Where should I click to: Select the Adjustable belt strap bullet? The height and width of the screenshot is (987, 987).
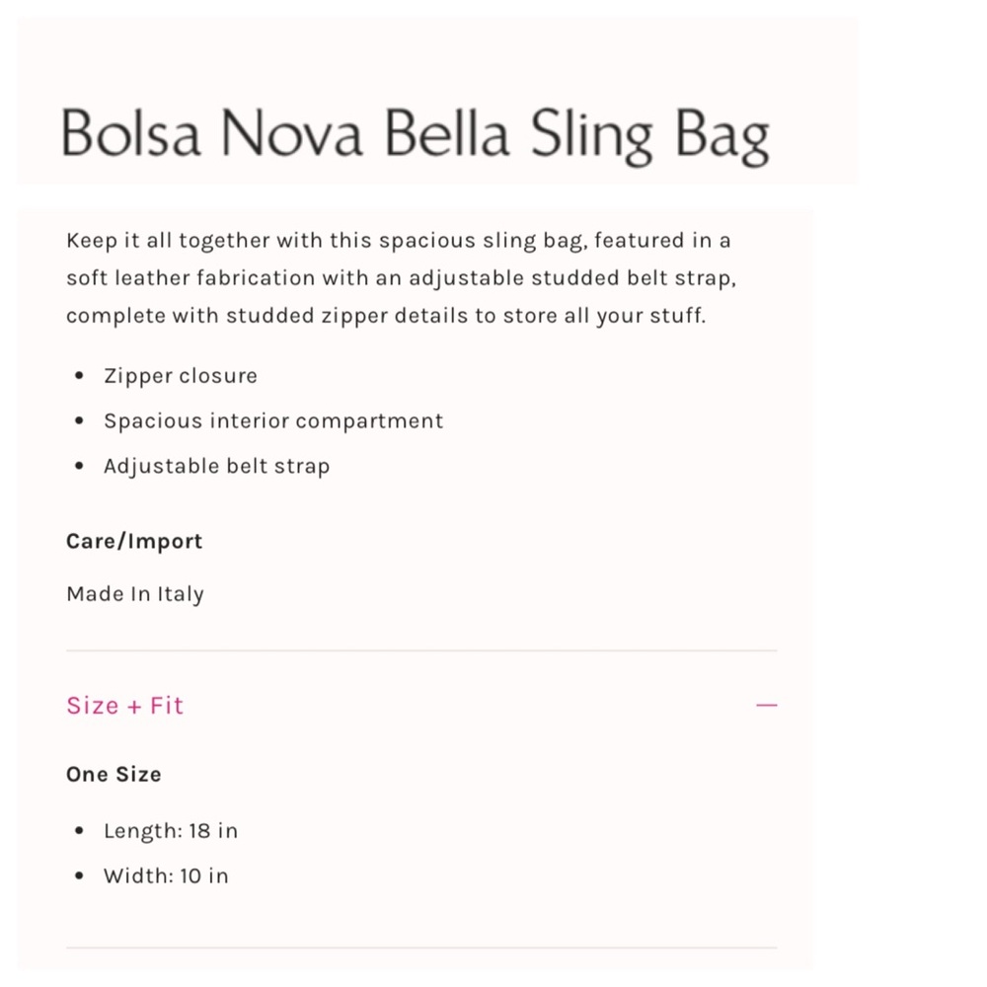click(216, 465)
